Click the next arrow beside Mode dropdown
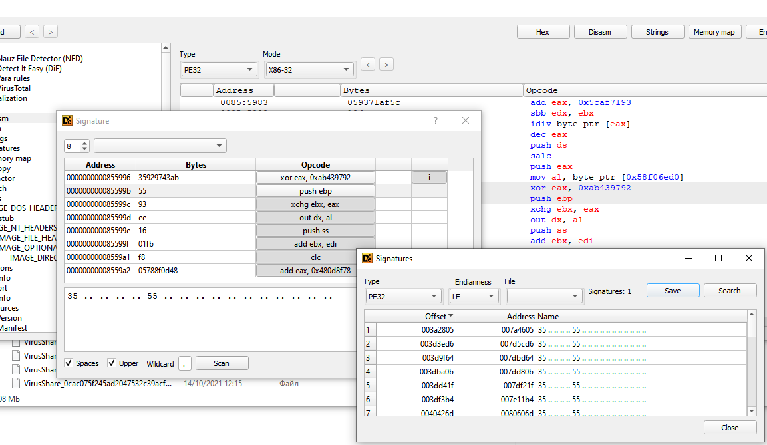Viewport: 767px width, 445px height. pos(386,64)
